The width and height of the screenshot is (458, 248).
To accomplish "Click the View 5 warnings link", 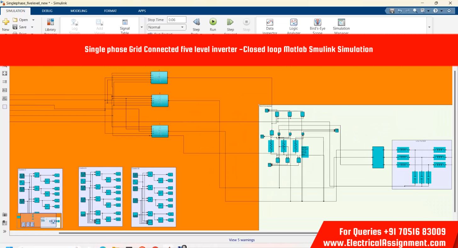I will coord(242,240).
